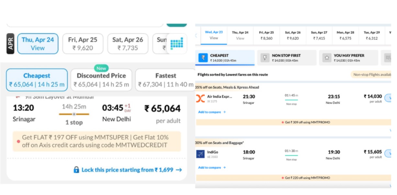The height and width of the screenshot is (195, 397).
Task: Select the rupee icon on Cheapest sort option
Action: pyautogui.click(x=202, y=57)
